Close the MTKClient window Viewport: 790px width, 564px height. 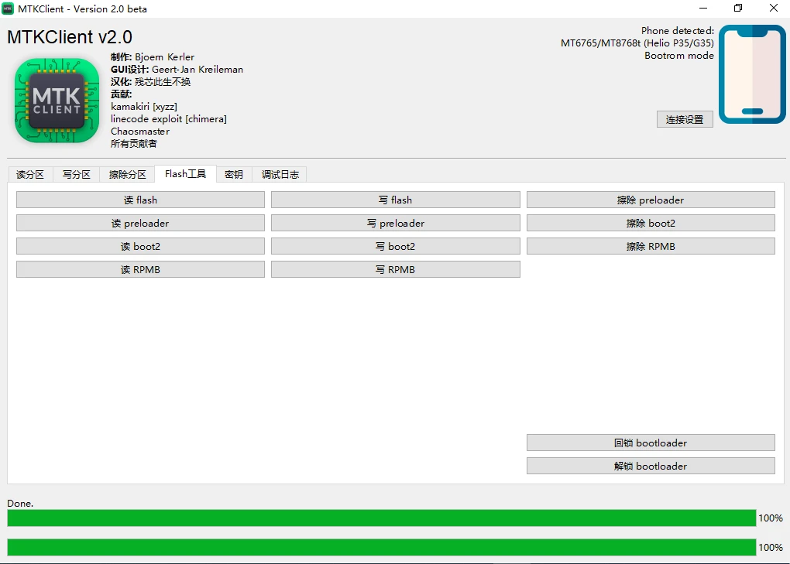pos(774,8)
